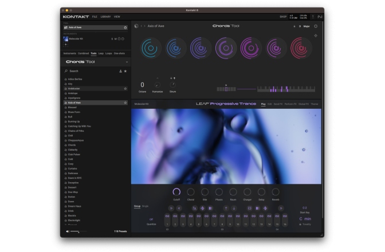Select the indigo third chord disc
The width and height of the screenshot is (385, 252).
tap(201, 48)
